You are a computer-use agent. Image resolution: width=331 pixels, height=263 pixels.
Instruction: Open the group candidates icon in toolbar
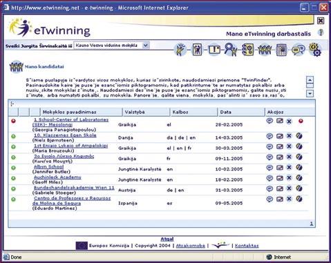pyautogui.click(x=265, y=50)
